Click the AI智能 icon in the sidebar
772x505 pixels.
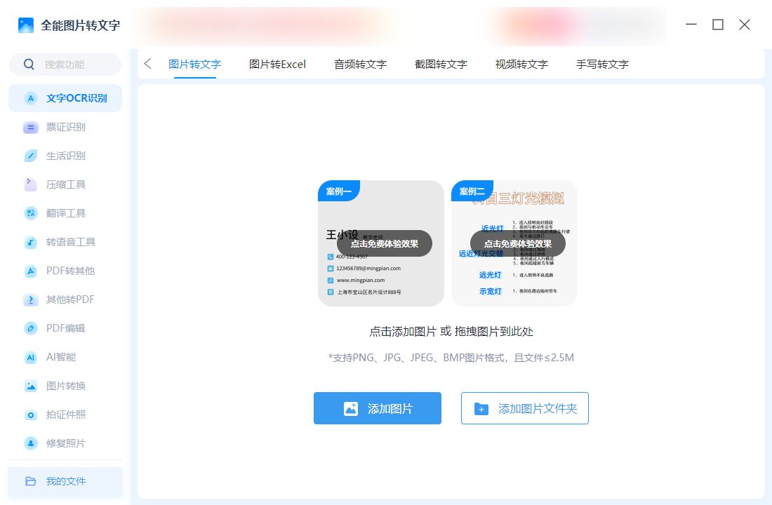(x=30, y=357)
